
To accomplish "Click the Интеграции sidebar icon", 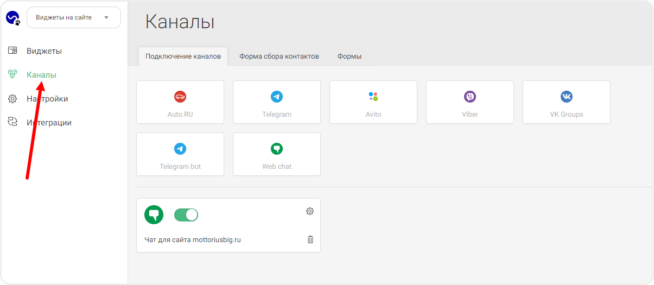I will pyautogui.click(x=12, y=123).
